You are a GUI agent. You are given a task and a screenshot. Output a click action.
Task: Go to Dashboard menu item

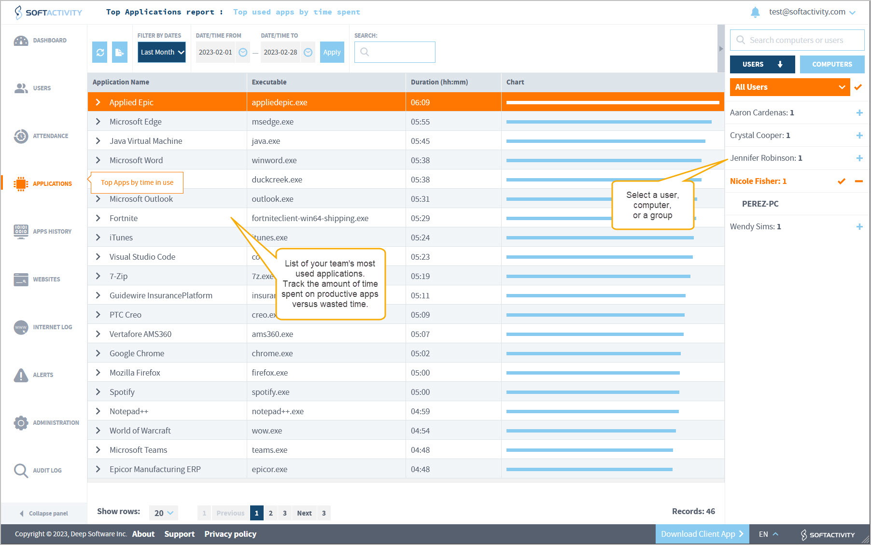50,41
